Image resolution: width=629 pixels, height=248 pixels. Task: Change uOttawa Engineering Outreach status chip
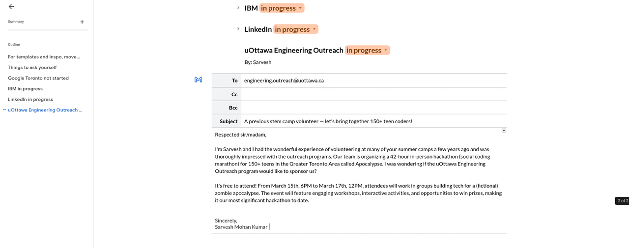(x=367, y=50)
